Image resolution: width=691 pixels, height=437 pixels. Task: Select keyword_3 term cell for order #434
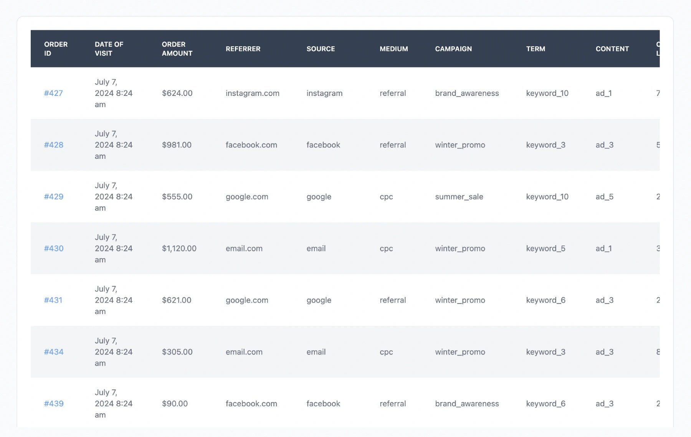pyautogui.click(x=545, y=351)
